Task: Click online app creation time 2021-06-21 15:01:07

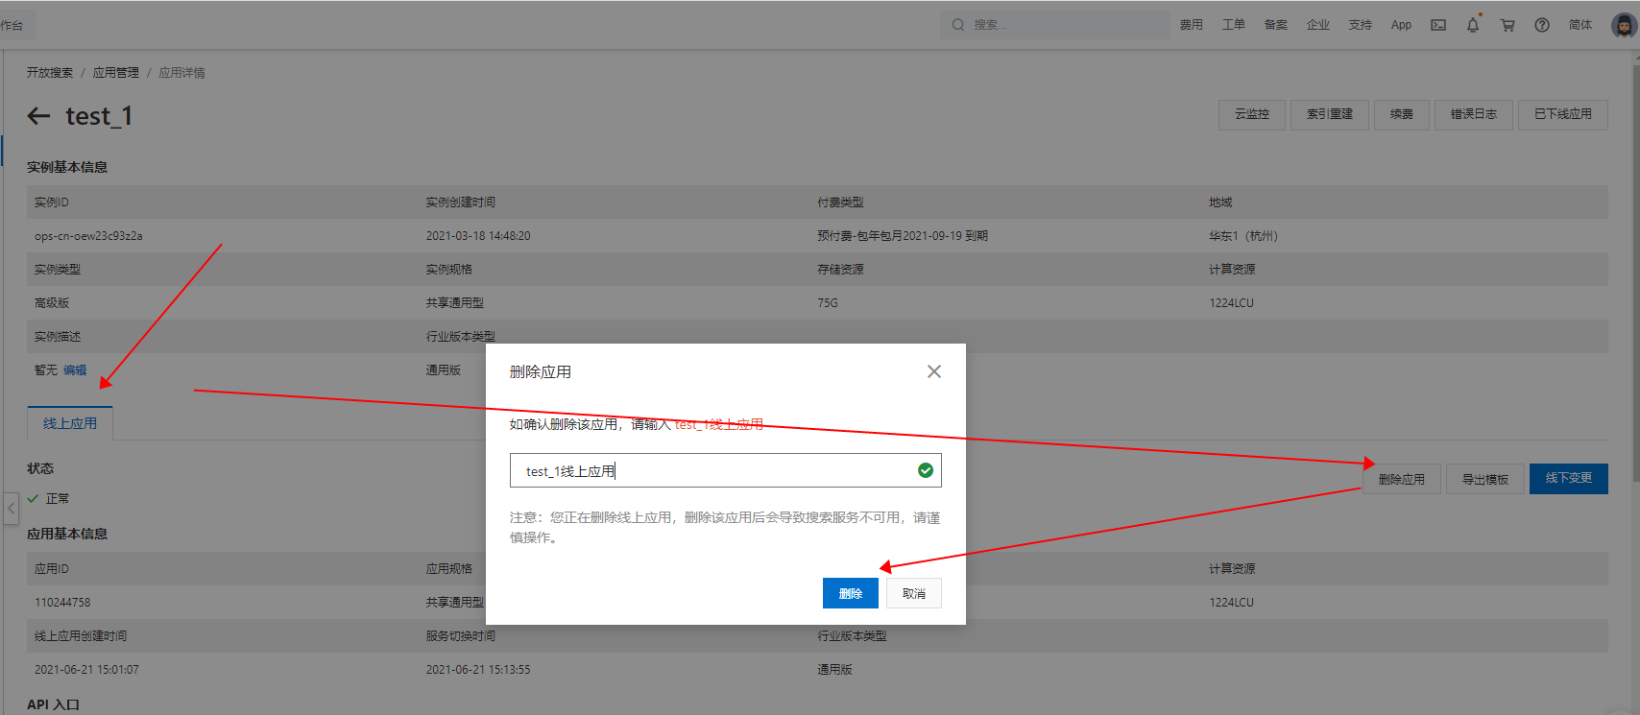Action: coord(86,670)
